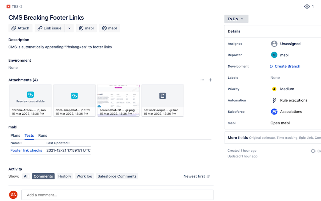Click the Unassigned assignee value
The width and height of the screenshot is (321, 201).
coord(290,44)
